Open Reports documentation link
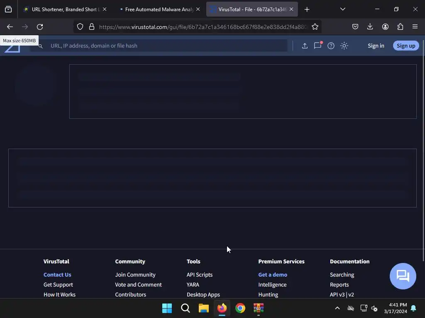Screen dimensions: 425x318 (339, 284)
